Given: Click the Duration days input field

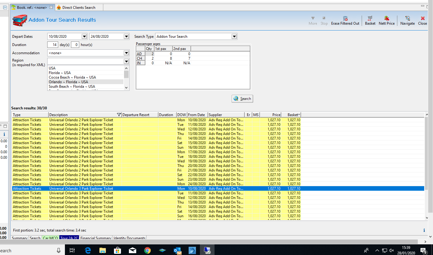Looking at the screenshot, I should pos(53,45).
